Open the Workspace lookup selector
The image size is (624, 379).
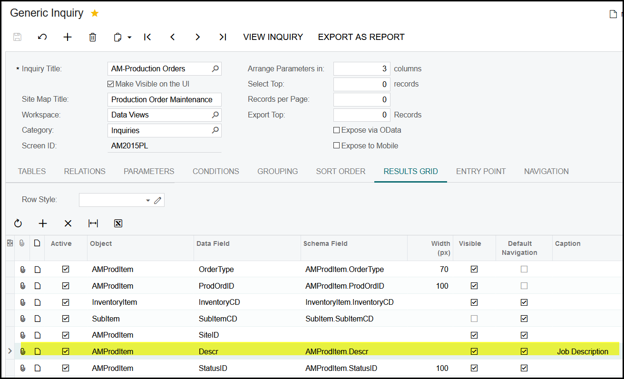point(215,115)
